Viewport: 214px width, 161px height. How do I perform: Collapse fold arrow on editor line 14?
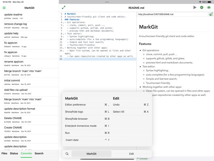[63, 51]
